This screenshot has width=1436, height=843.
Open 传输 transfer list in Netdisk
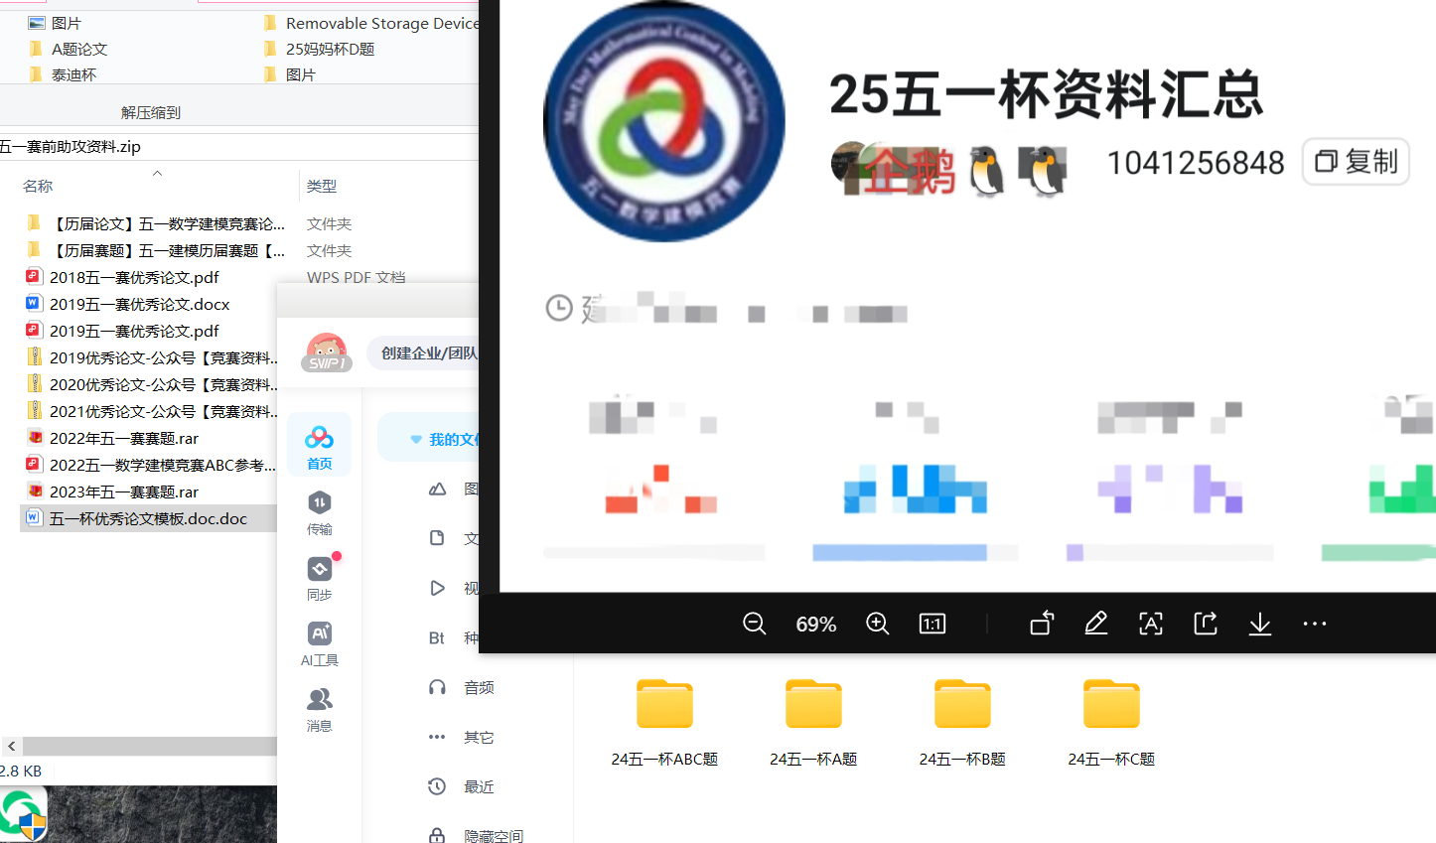click(320, 512)
